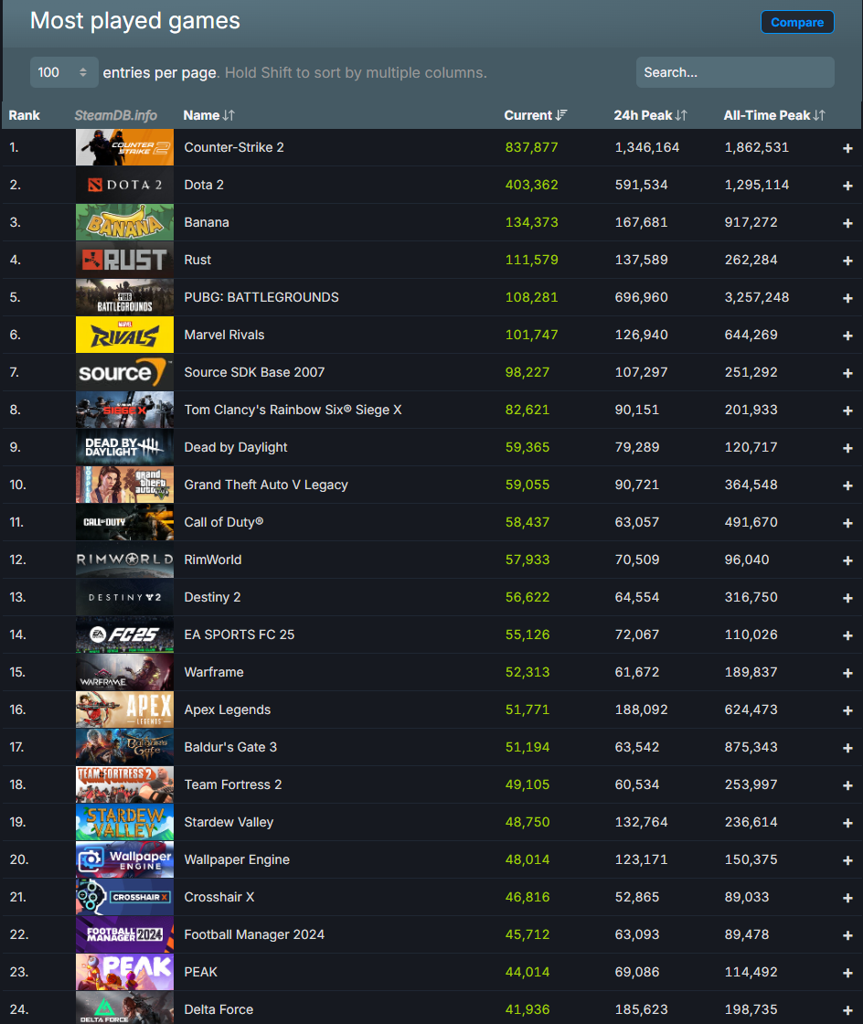Screen dimensions: 863x1024
Task: Add Wallpaper Engine plus icon
Action: (847, 860)
